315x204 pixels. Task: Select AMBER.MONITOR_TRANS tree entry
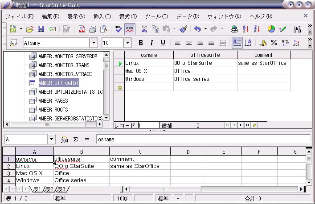click(x=64, y=65)
